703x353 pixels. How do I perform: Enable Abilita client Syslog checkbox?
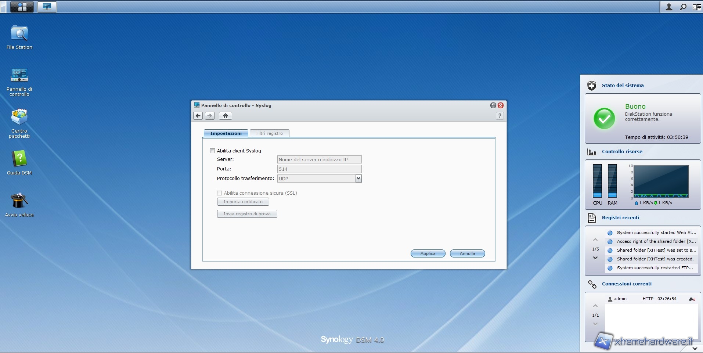(212, 151)
